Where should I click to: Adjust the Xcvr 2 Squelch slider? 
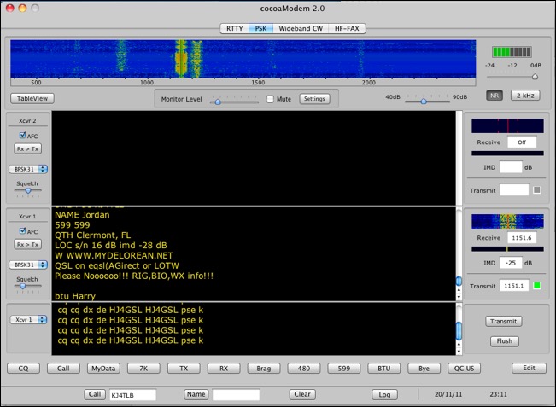click(27, 190)
